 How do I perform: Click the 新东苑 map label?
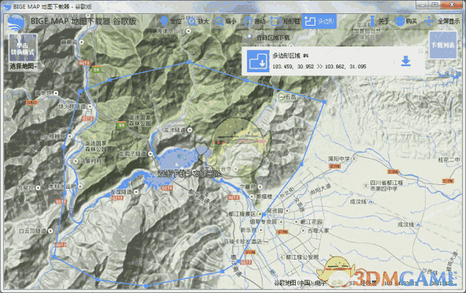(x=249, y=230)
